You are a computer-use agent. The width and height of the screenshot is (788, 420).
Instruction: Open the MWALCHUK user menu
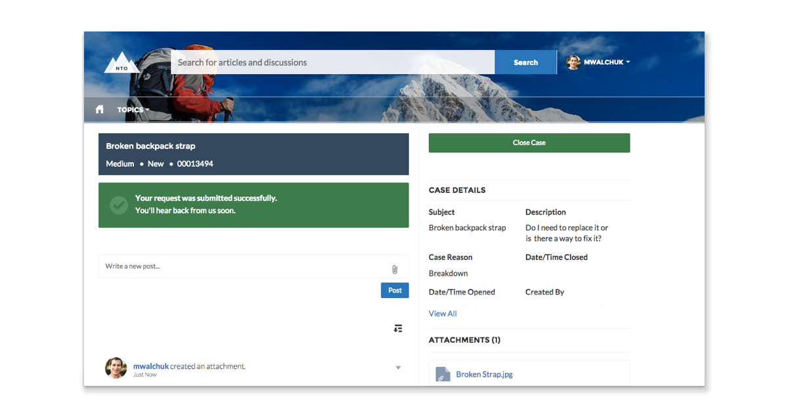[607, 62]
